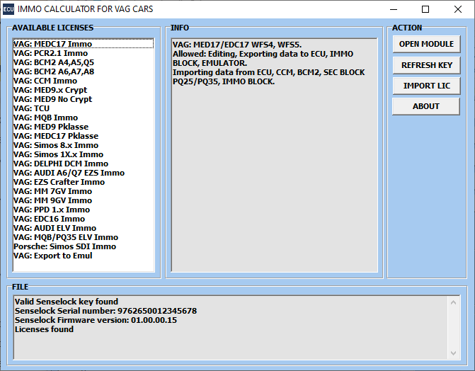This screenshot has width=475, height=371.
Task: Click inside the INFO description text area
Action: click(x=274, y=177)
